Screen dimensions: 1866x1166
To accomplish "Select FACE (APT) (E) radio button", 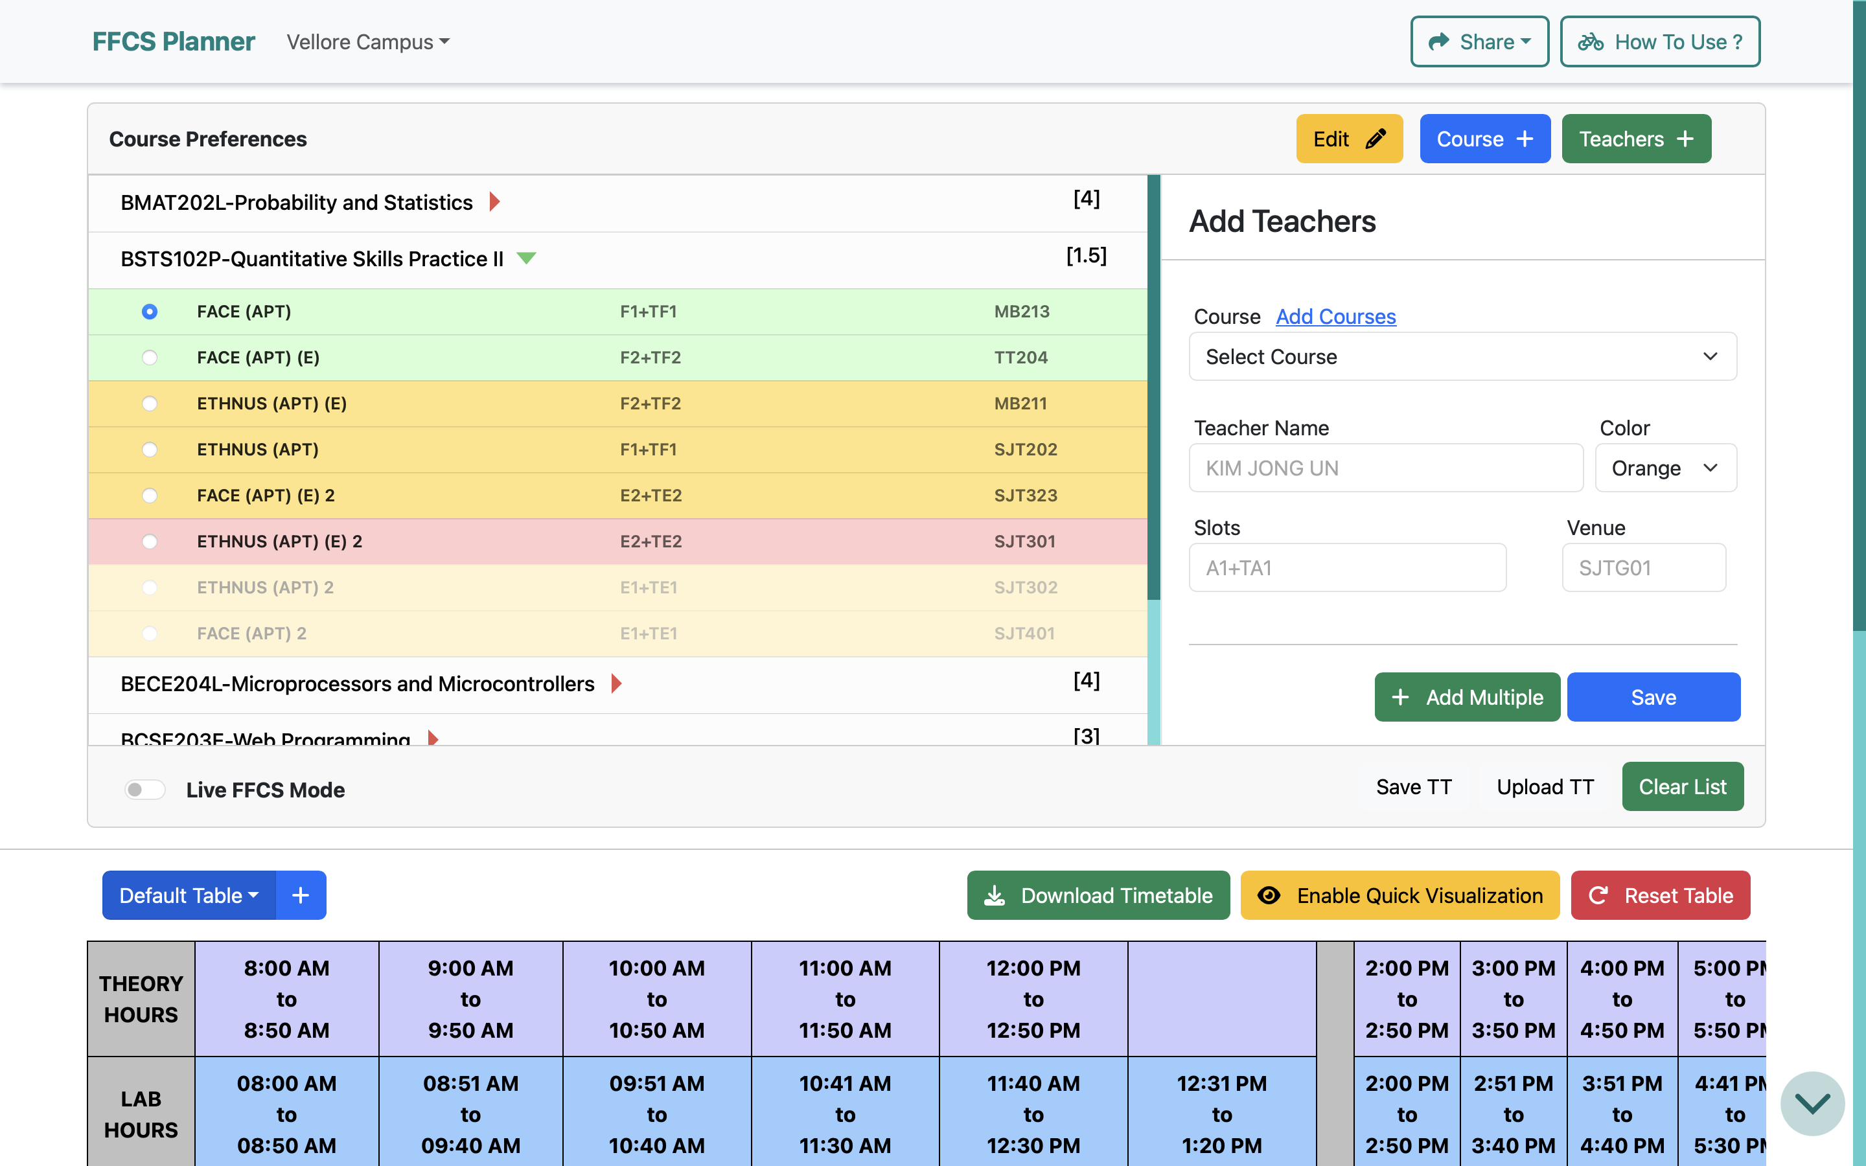I will click(x=150, y=358).
